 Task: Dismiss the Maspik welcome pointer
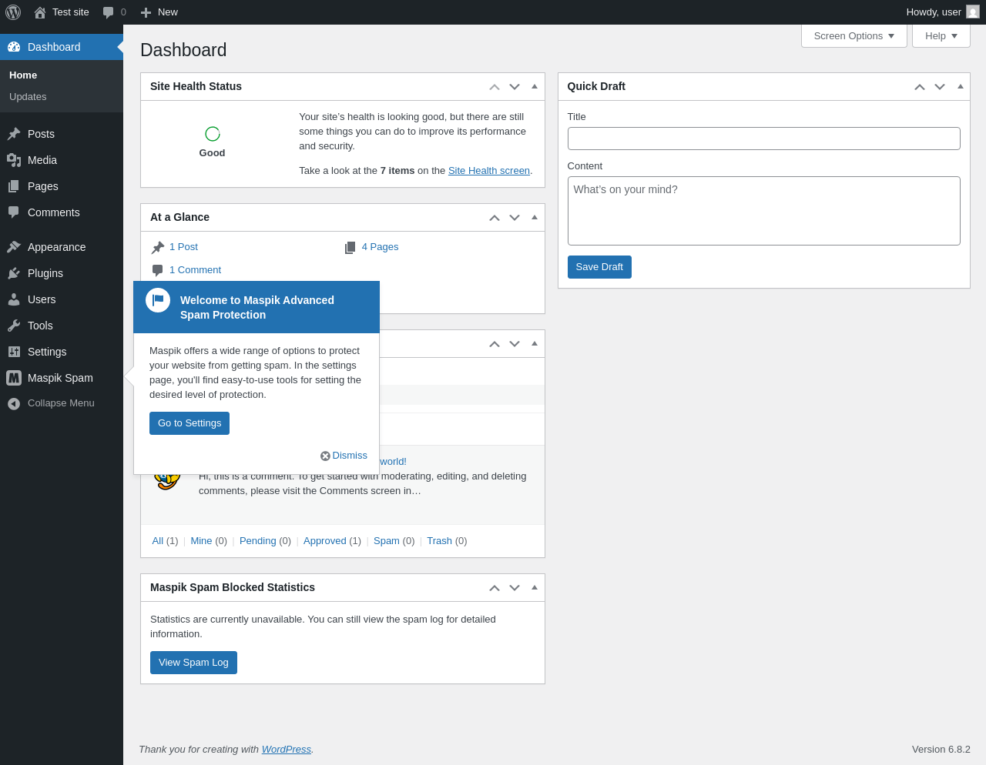coord(344,456)
